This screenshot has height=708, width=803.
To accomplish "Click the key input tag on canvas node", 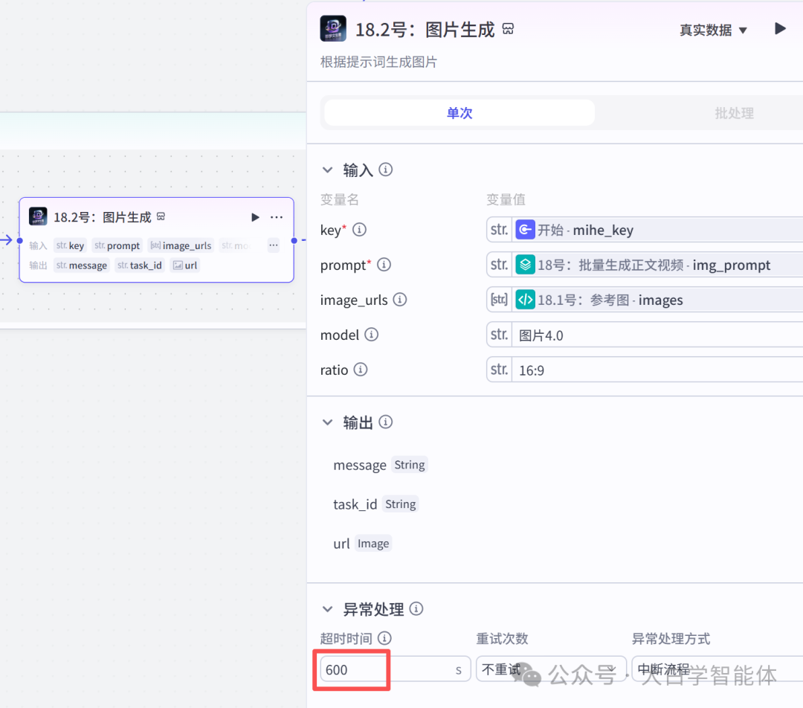I will tap(70, 245).
